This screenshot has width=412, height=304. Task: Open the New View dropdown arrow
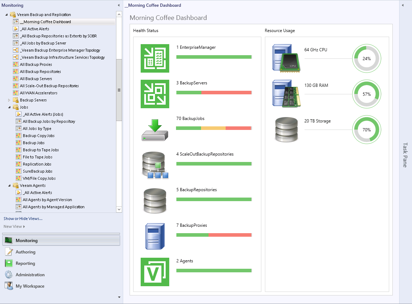point(24,226)
